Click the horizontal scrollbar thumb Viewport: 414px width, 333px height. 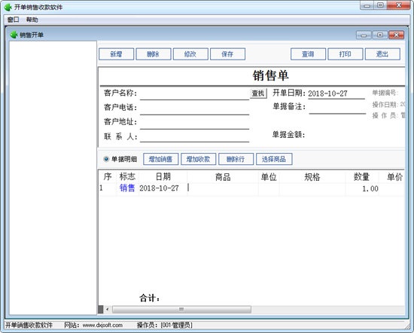point(181,309)
